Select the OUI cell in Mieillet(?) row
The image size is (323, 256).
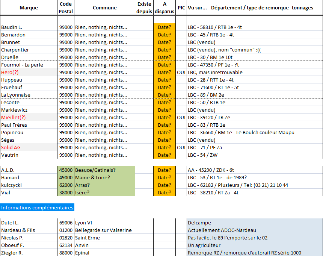(x=181, y=118)
